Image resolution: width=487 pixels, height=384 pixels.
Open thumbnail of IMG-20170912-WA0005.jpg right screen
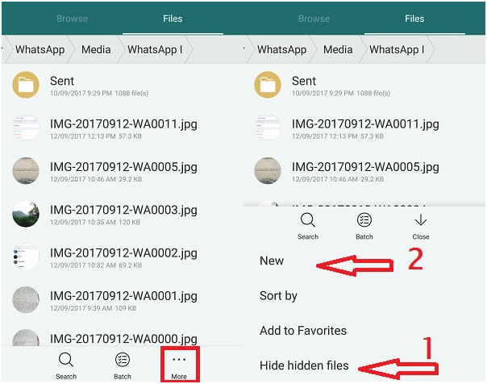point(268,170)
